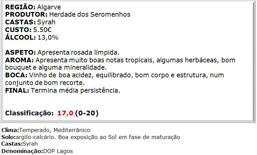Click the PRODUTOR label

[x=26, y=14]
